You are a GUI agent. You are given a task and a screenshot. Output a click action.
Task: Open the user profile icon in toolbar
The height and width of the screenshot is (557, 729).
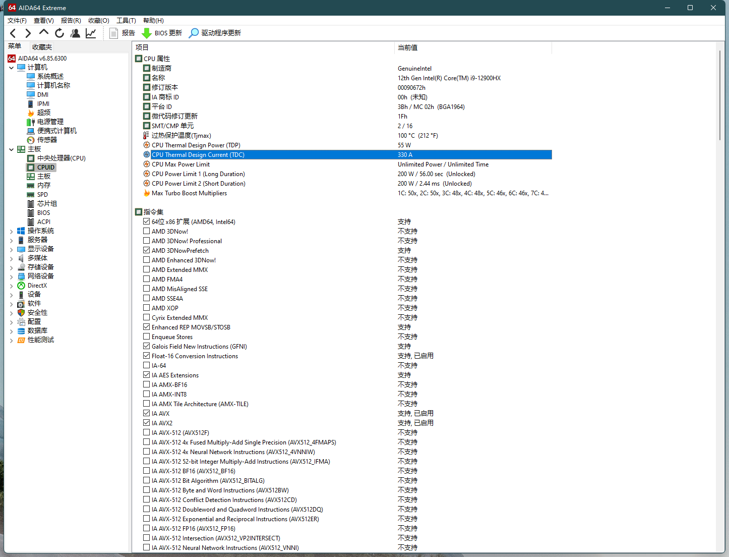coord(75,33)
